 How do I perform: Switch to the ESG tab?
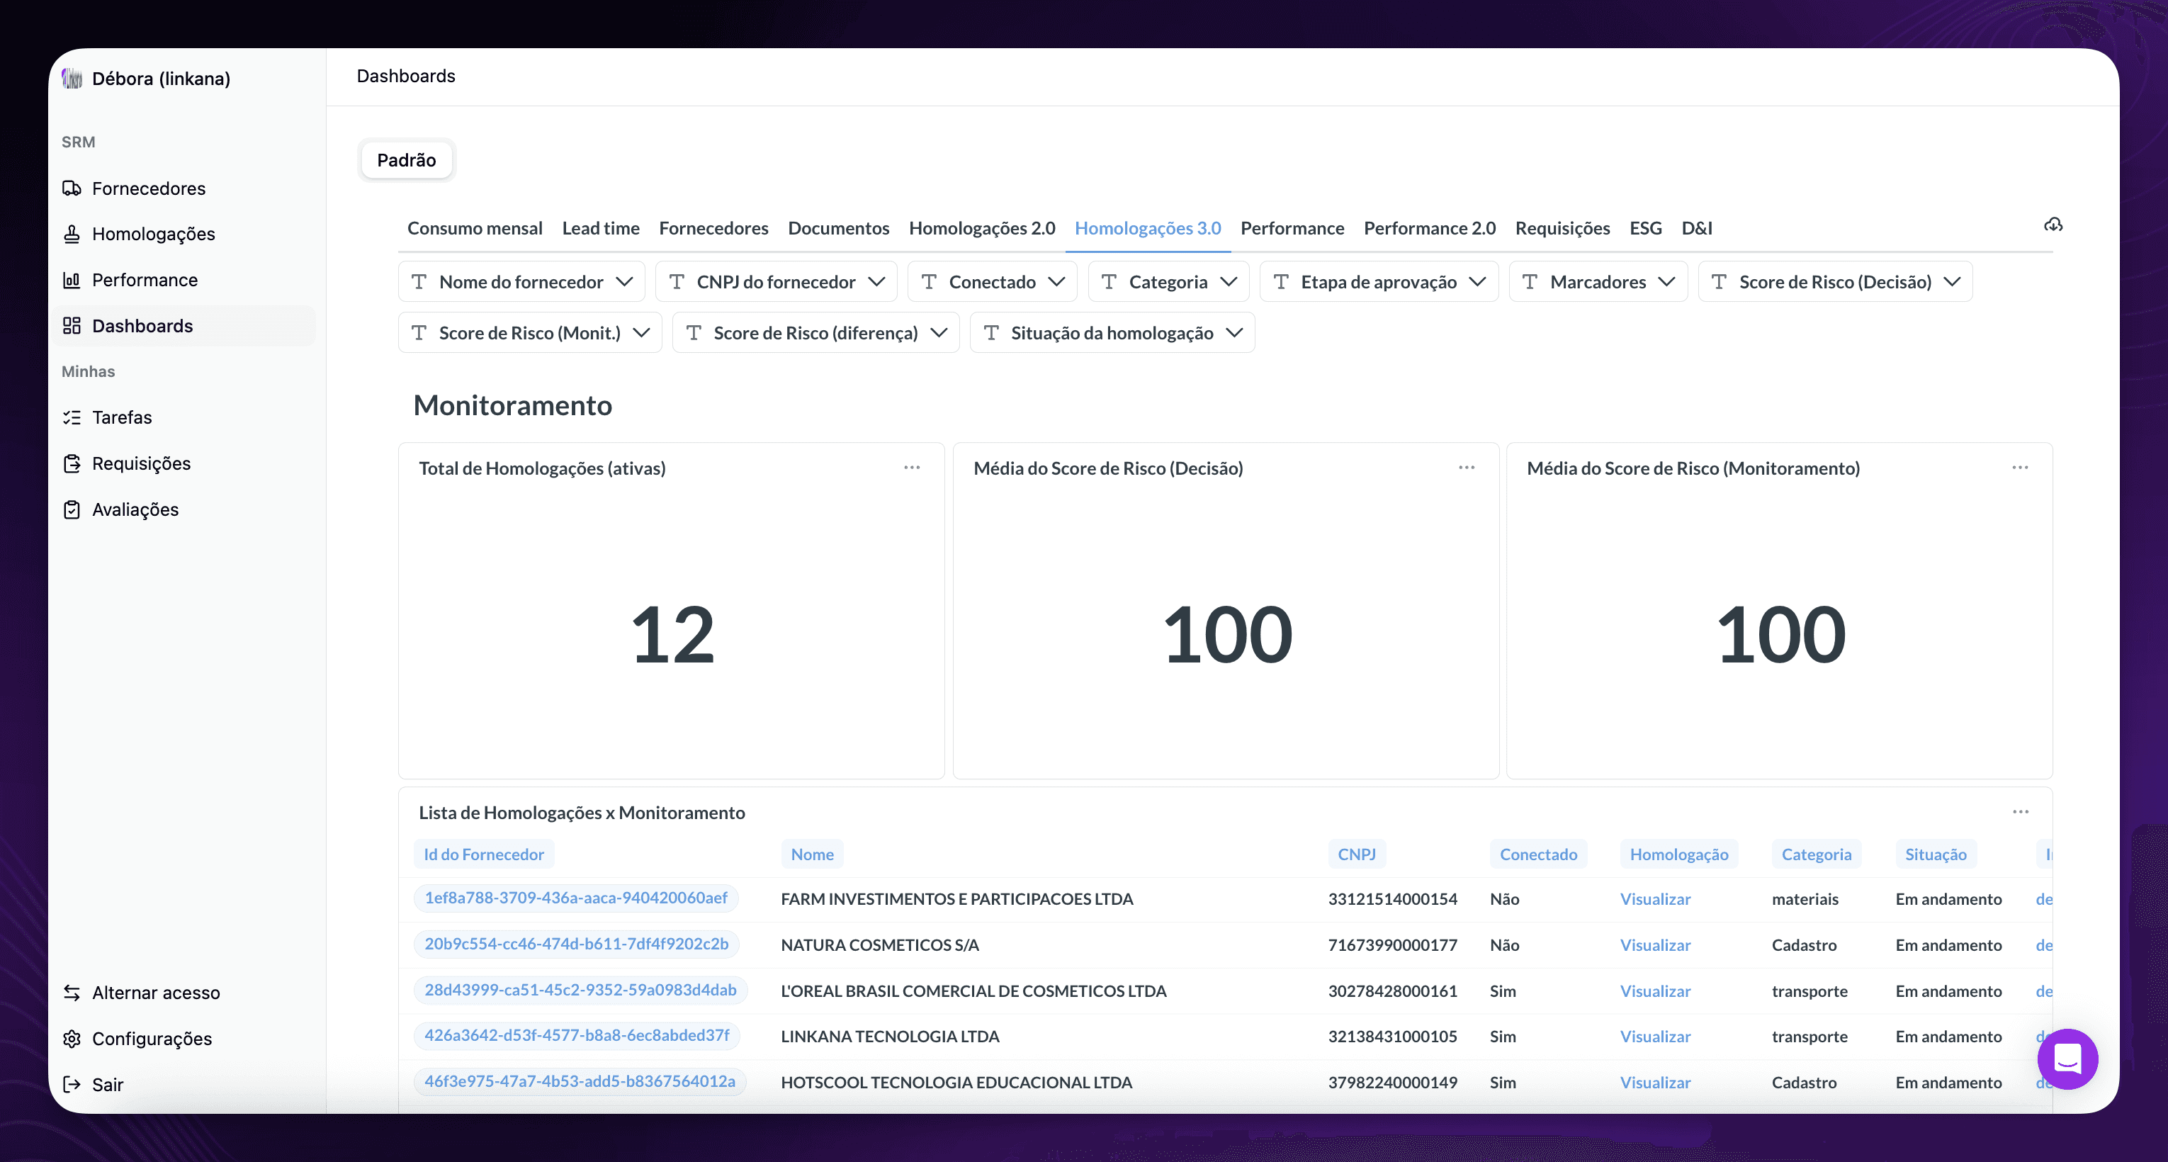pos(1644,228)
